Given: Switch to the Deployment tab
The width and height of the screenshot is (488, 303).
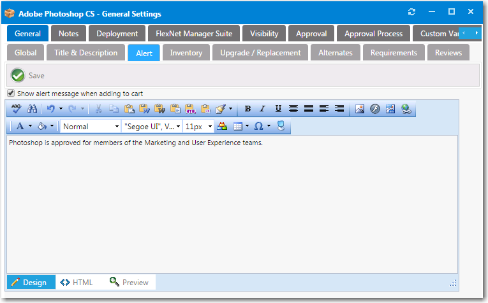Looking at the screenshot, I should click(x=117, y=34).
